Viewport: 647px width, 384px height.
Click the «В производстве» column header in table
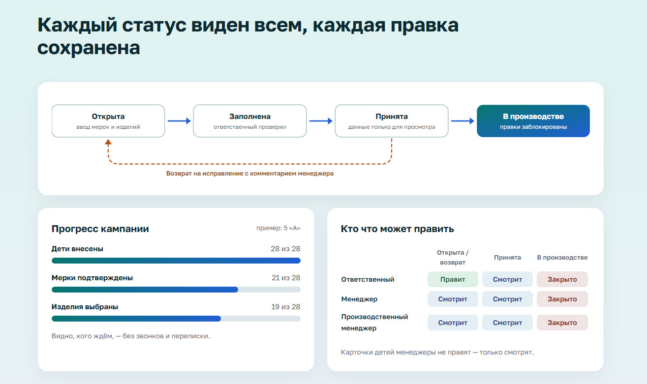[x=562, y=258]
